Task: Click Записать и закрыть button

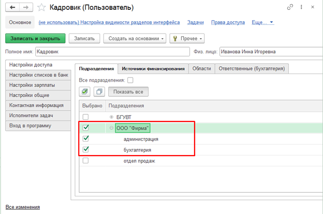Action: [x=35, y=38]
